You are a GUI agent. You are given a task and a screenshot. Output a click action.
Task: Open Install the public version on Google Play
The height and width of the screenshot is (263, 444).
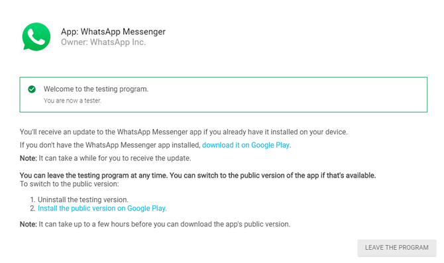(102, 209)
